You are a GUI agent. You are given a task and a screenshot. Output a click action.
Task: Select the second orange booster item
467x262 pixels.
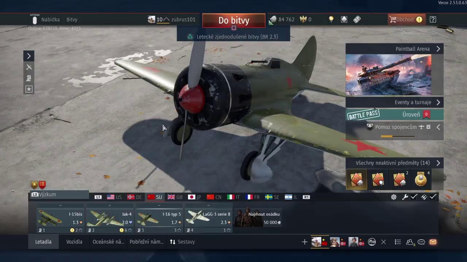[x=378, y=179]
